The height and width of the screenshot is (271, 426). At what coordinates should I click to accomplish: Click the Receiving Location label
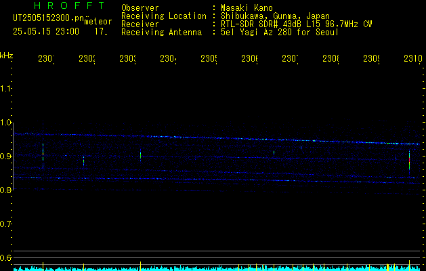(164, 16)
